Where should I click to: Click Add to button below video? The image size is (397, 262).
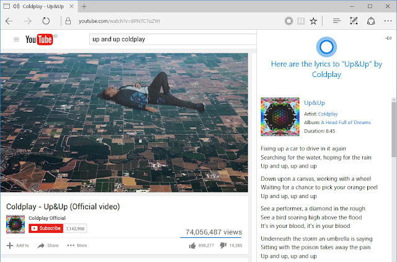(x=18, y=245)
